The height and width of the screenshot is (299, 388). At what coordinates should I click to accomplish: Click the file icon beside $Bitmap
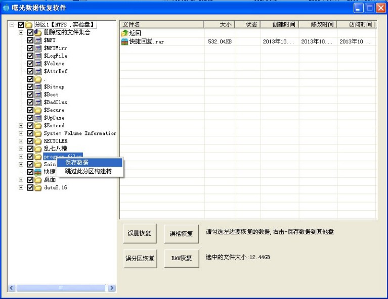pyautogui.click(x=38, y=87)
